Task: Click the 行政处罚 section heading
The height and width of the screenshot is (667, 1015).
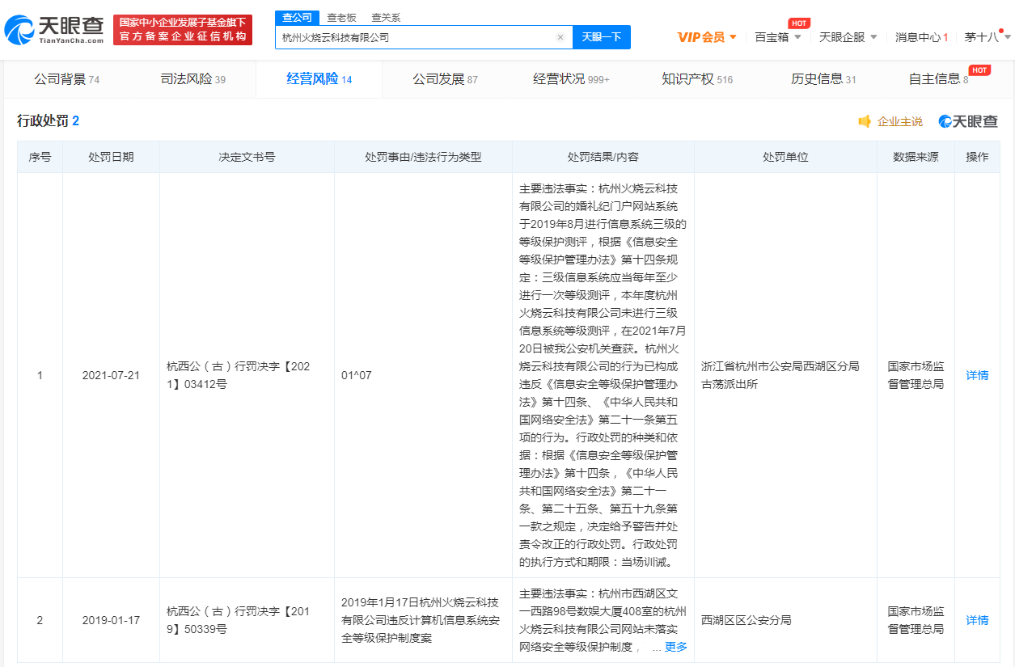Action: click(49, 120)
